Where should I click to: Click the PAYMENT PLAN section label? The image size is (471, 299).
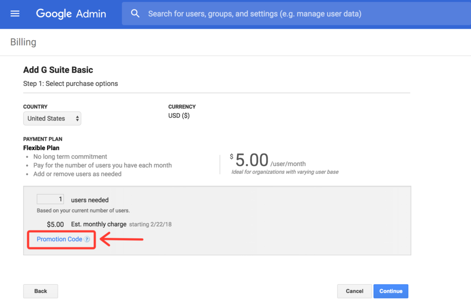tap(43, 139)
